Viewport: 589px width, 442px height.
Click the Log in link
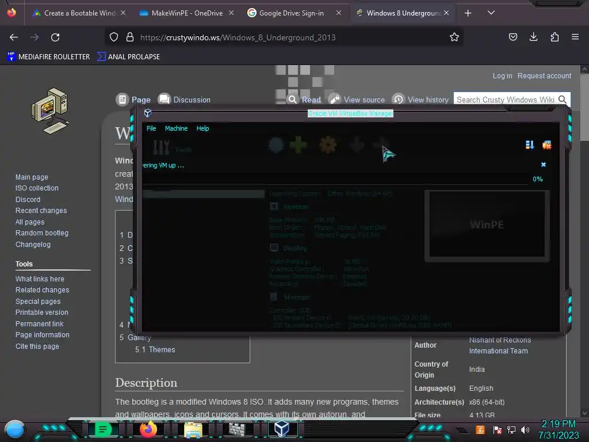click(x=502, y=75)
